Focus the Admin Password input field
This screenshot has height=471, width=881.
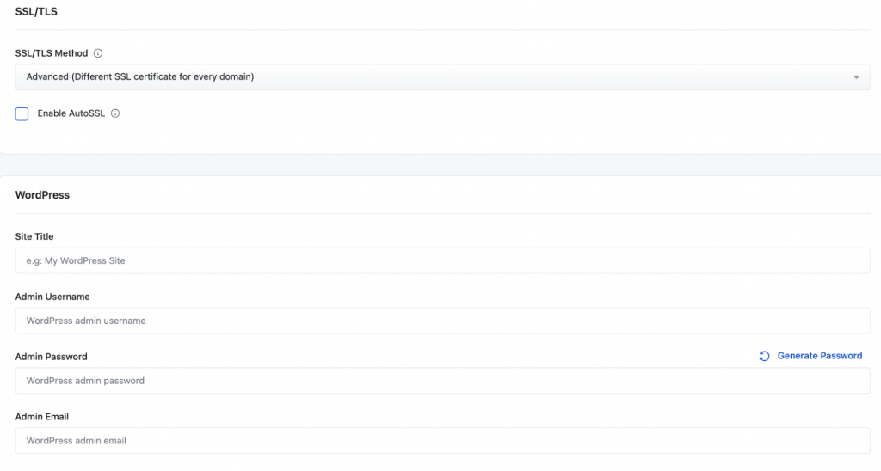442,381
